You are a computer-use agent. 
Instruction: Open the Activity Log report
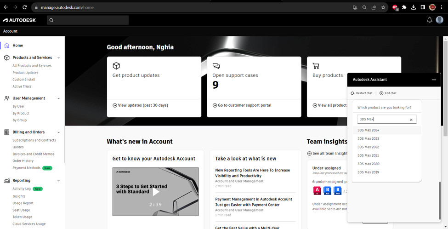(x=22, y=189)
